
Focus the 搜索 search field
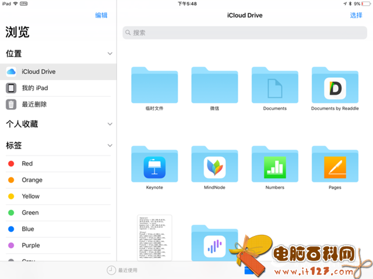[245, 33]
